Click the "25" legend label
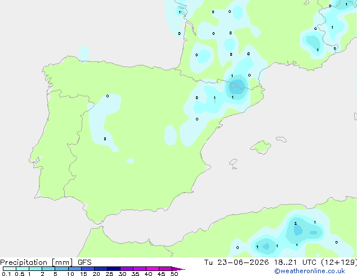This screenshot has width=357, height=276. coord(109,274)
